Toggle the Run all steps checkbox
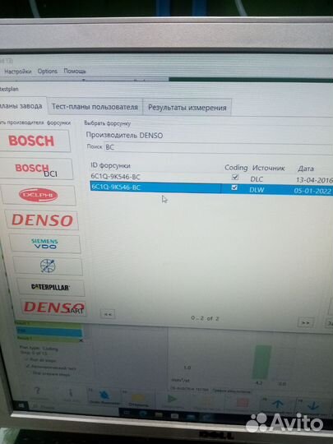The height and width of the screenshot is (444, 333). tap(27, 360)
